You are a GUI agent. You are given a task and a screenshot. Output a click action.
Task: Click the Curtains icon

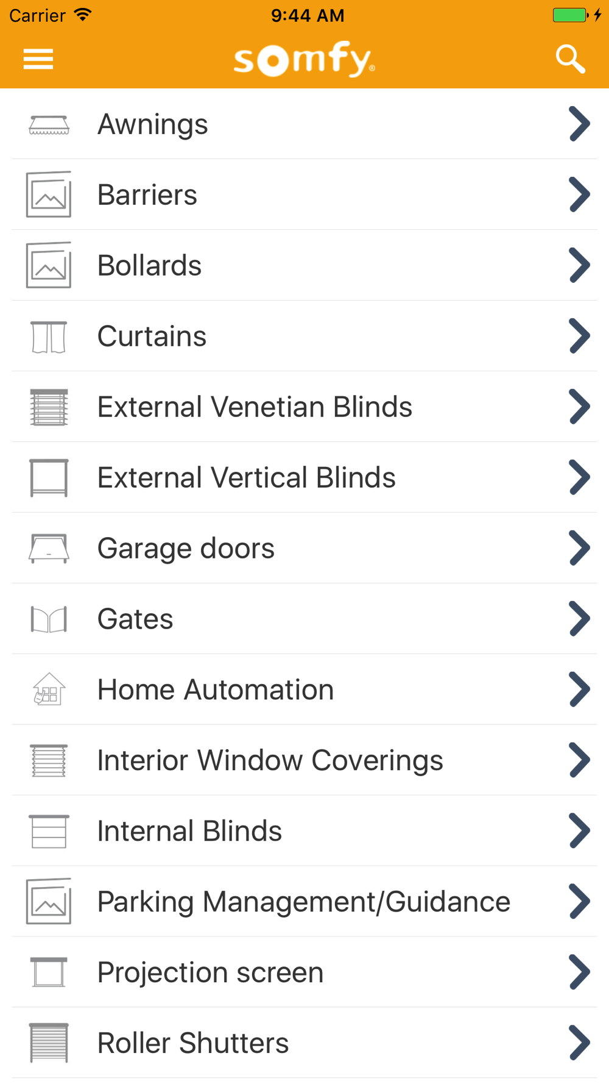tap(49, 337)
